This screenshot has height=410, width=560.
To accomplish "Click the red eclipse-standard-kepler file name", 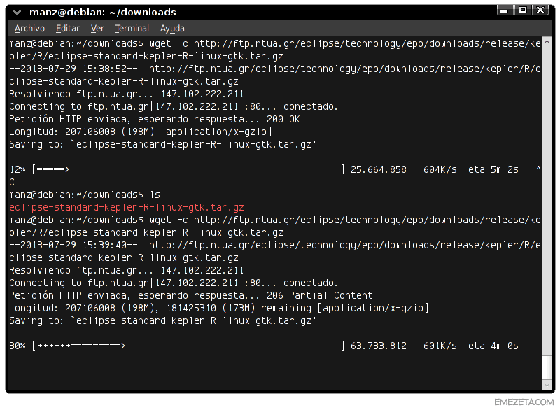I will [127, 207].
